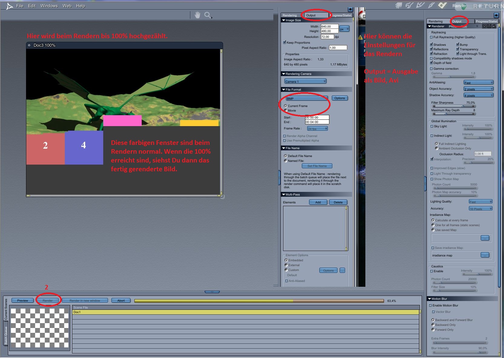Adjust the Filter Sharpness slider
The width and height of the screenshot is (504, 358).
click(454, 106)
